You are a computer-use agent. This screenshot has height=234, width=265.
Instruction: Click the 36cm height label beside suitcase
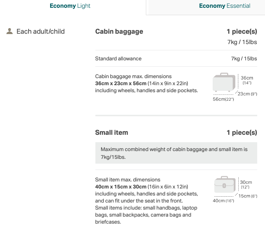[247, 78]
